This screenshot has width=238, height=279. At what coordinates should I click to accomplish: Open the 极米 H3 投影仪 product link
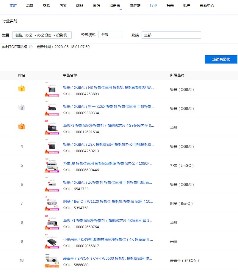pos(108,87)
